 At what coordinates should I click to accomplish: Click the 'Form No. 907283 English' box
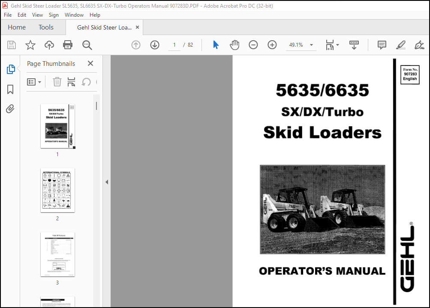click(x=410, y=74)
